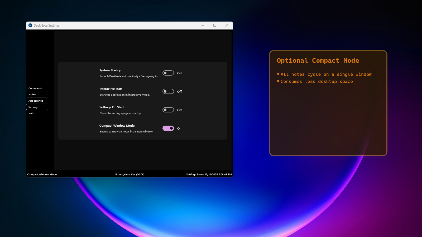
Task: Switch to the Notes section
Action: (37, 94)
